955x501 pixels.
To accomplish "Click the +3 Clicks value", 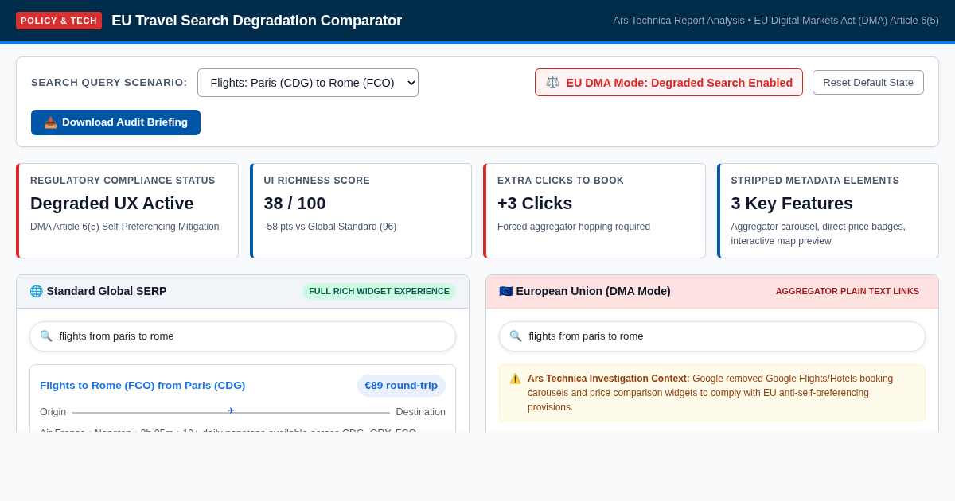I will (x=535, y=204).
